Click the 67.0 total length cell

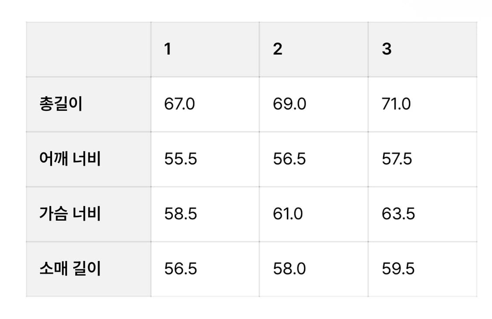click(x=180, y=105)
